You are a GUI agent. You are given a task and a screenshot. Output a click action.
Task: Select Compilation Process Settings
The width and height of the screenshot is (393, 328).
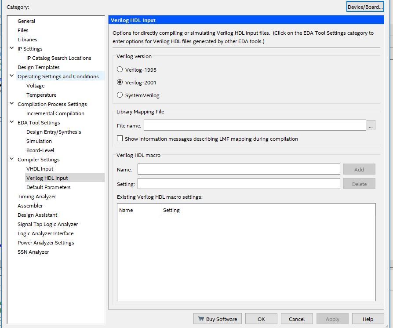click(52, 104)
